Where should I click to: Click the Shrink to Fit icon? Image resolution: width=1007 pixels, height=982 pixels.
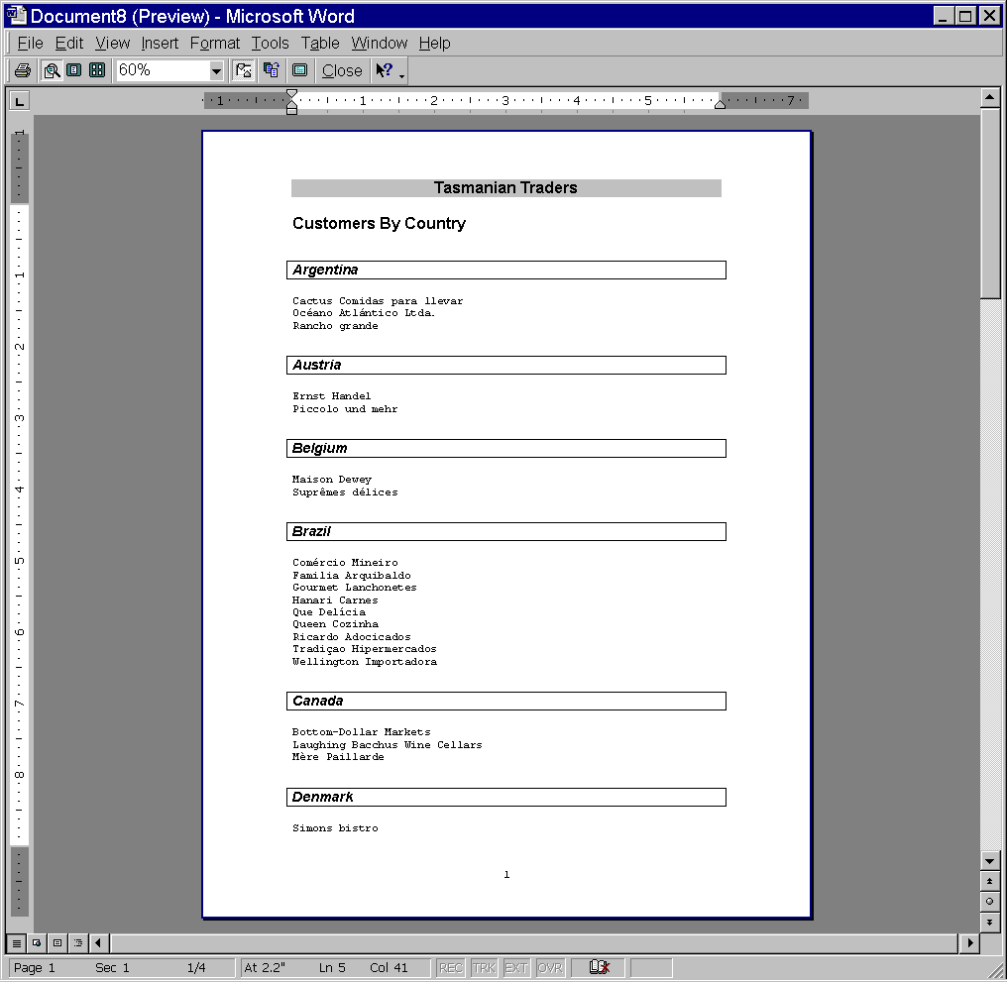pyautogui.click(x=272, y=70)
